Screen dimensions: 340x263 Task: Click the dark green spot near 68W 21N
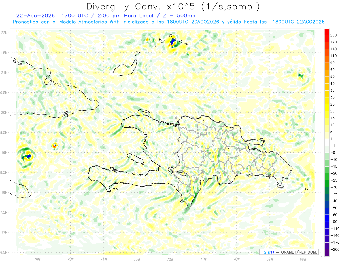[x=301, y=75]
